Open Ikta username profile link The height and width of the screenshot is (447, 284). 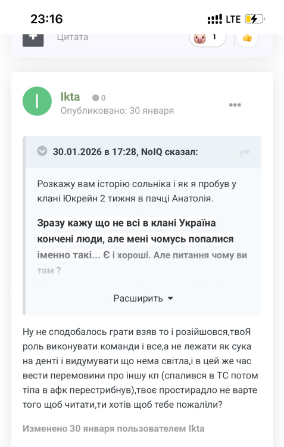point(70,97)
